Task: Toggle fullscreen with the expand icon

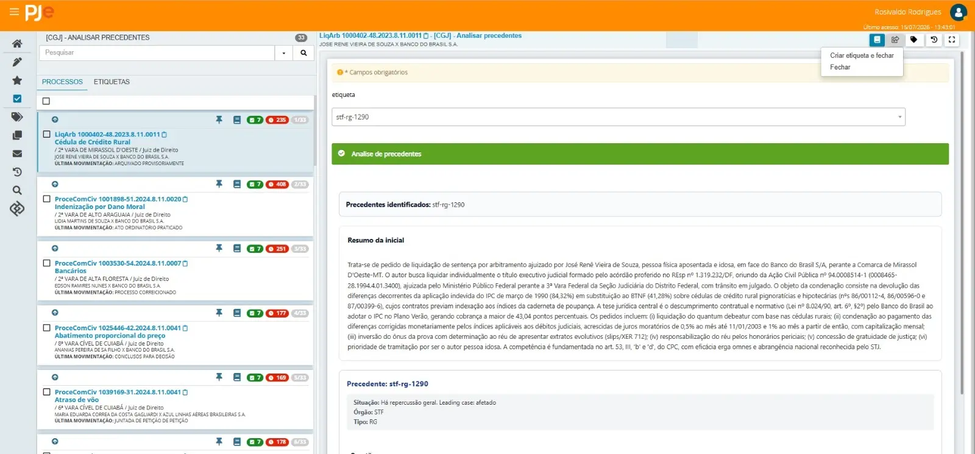Action: click(952, 40)
